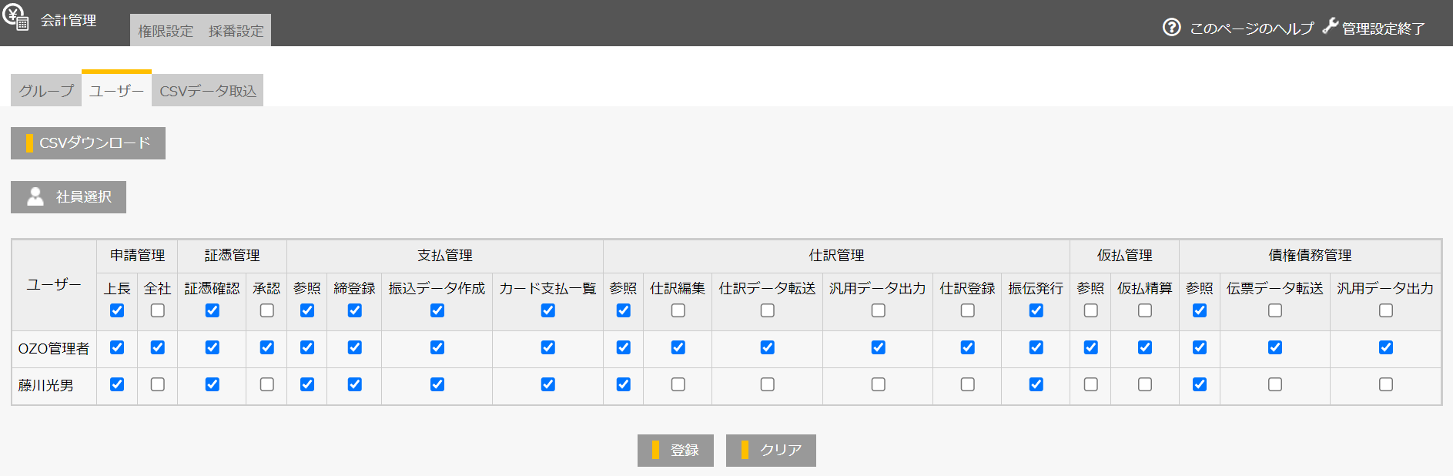Click the wrench icon for 管理設定終了
The width and height of the screenshot is (1453, 476).
click(1330, 26)
